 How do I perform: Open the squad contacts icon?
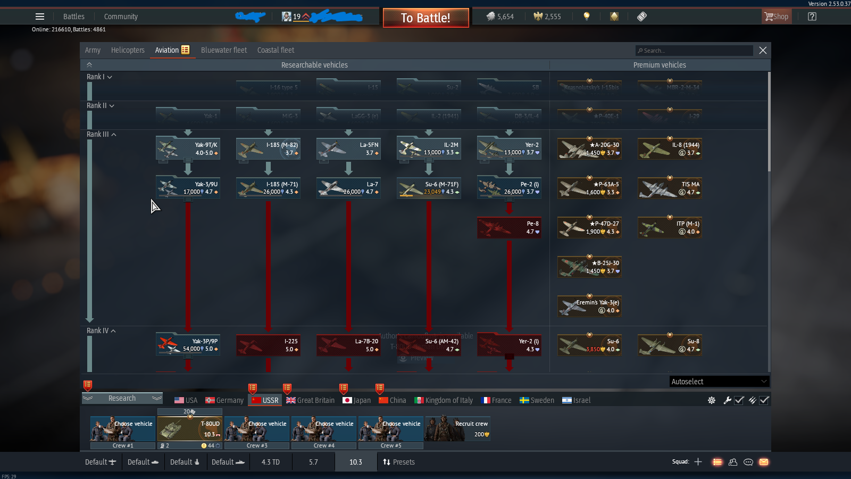point(733,462)
